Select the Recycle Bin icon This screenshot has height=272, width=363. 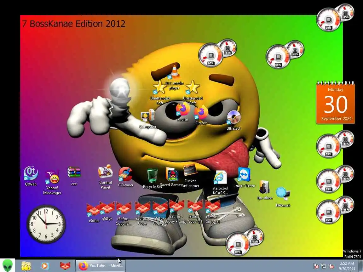click(x=152, y=178)
